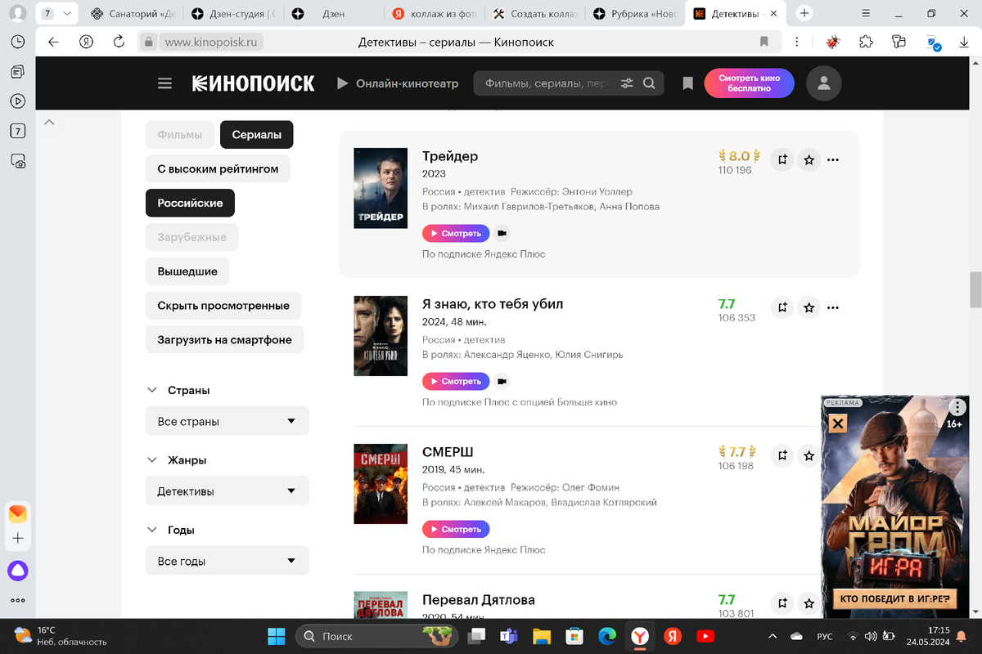Screen dimensions: 982x654
Task: Close the Майор Гром advertisement
Action: pyautogui.click(x=837, y=423)
